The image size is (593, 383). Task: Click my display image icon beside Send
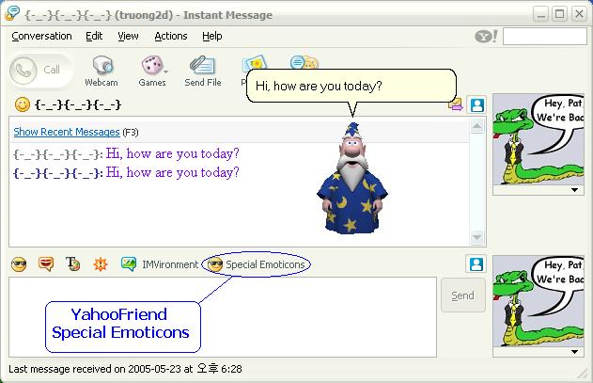click(x=476, y=264)
